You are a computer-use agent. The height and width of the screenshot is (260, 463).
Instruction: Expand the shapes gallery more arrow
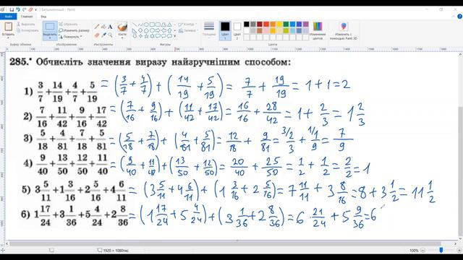tap(174, 36)
